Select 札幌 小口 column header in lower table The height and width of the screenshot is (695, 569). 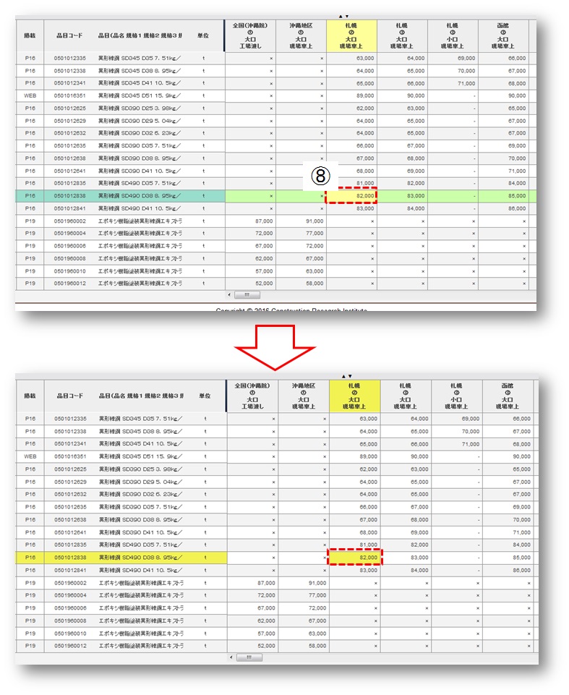[x=456, y=396]
